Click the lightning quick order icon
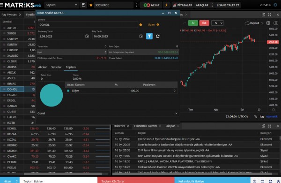This screenshot has width=281, height=183. (x=166, y=5)
